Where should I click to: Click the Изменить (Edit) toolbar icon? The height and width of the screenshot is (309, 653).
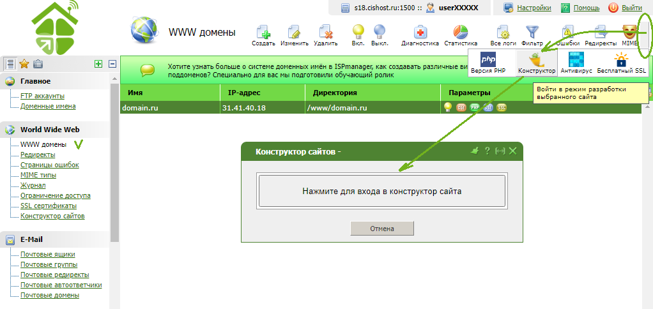pyautogui.click(x=295, y=33)
